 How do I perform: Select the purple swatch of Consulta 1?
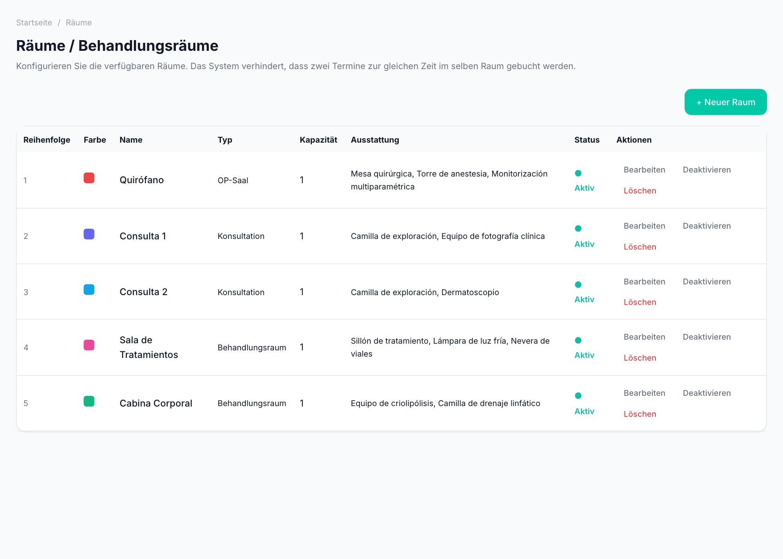pos(89,234)
